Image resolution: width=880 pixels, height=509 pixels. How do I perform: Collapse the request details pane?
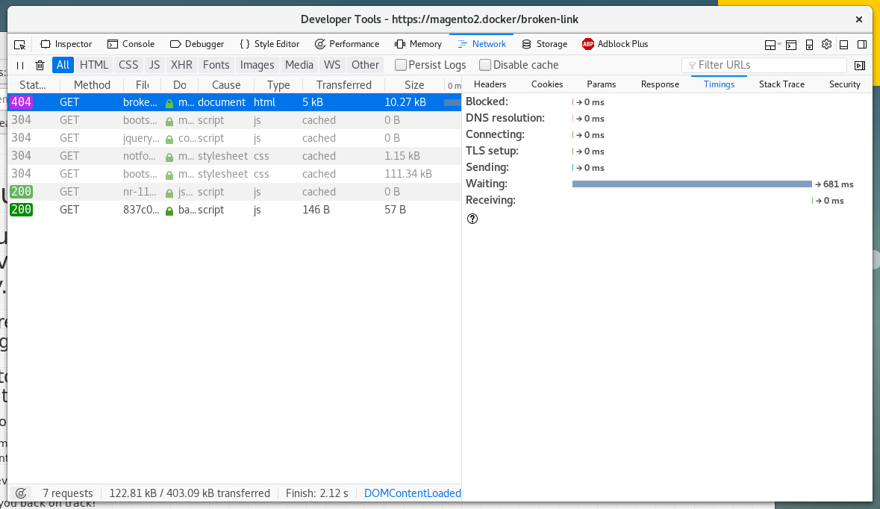860,66
